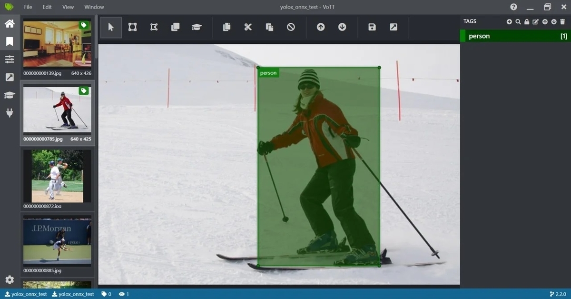Open thumbnail 000000000885.jpg tennis
Image resolution: width=571 pixels, height=299 pixels.
[57, 240]
